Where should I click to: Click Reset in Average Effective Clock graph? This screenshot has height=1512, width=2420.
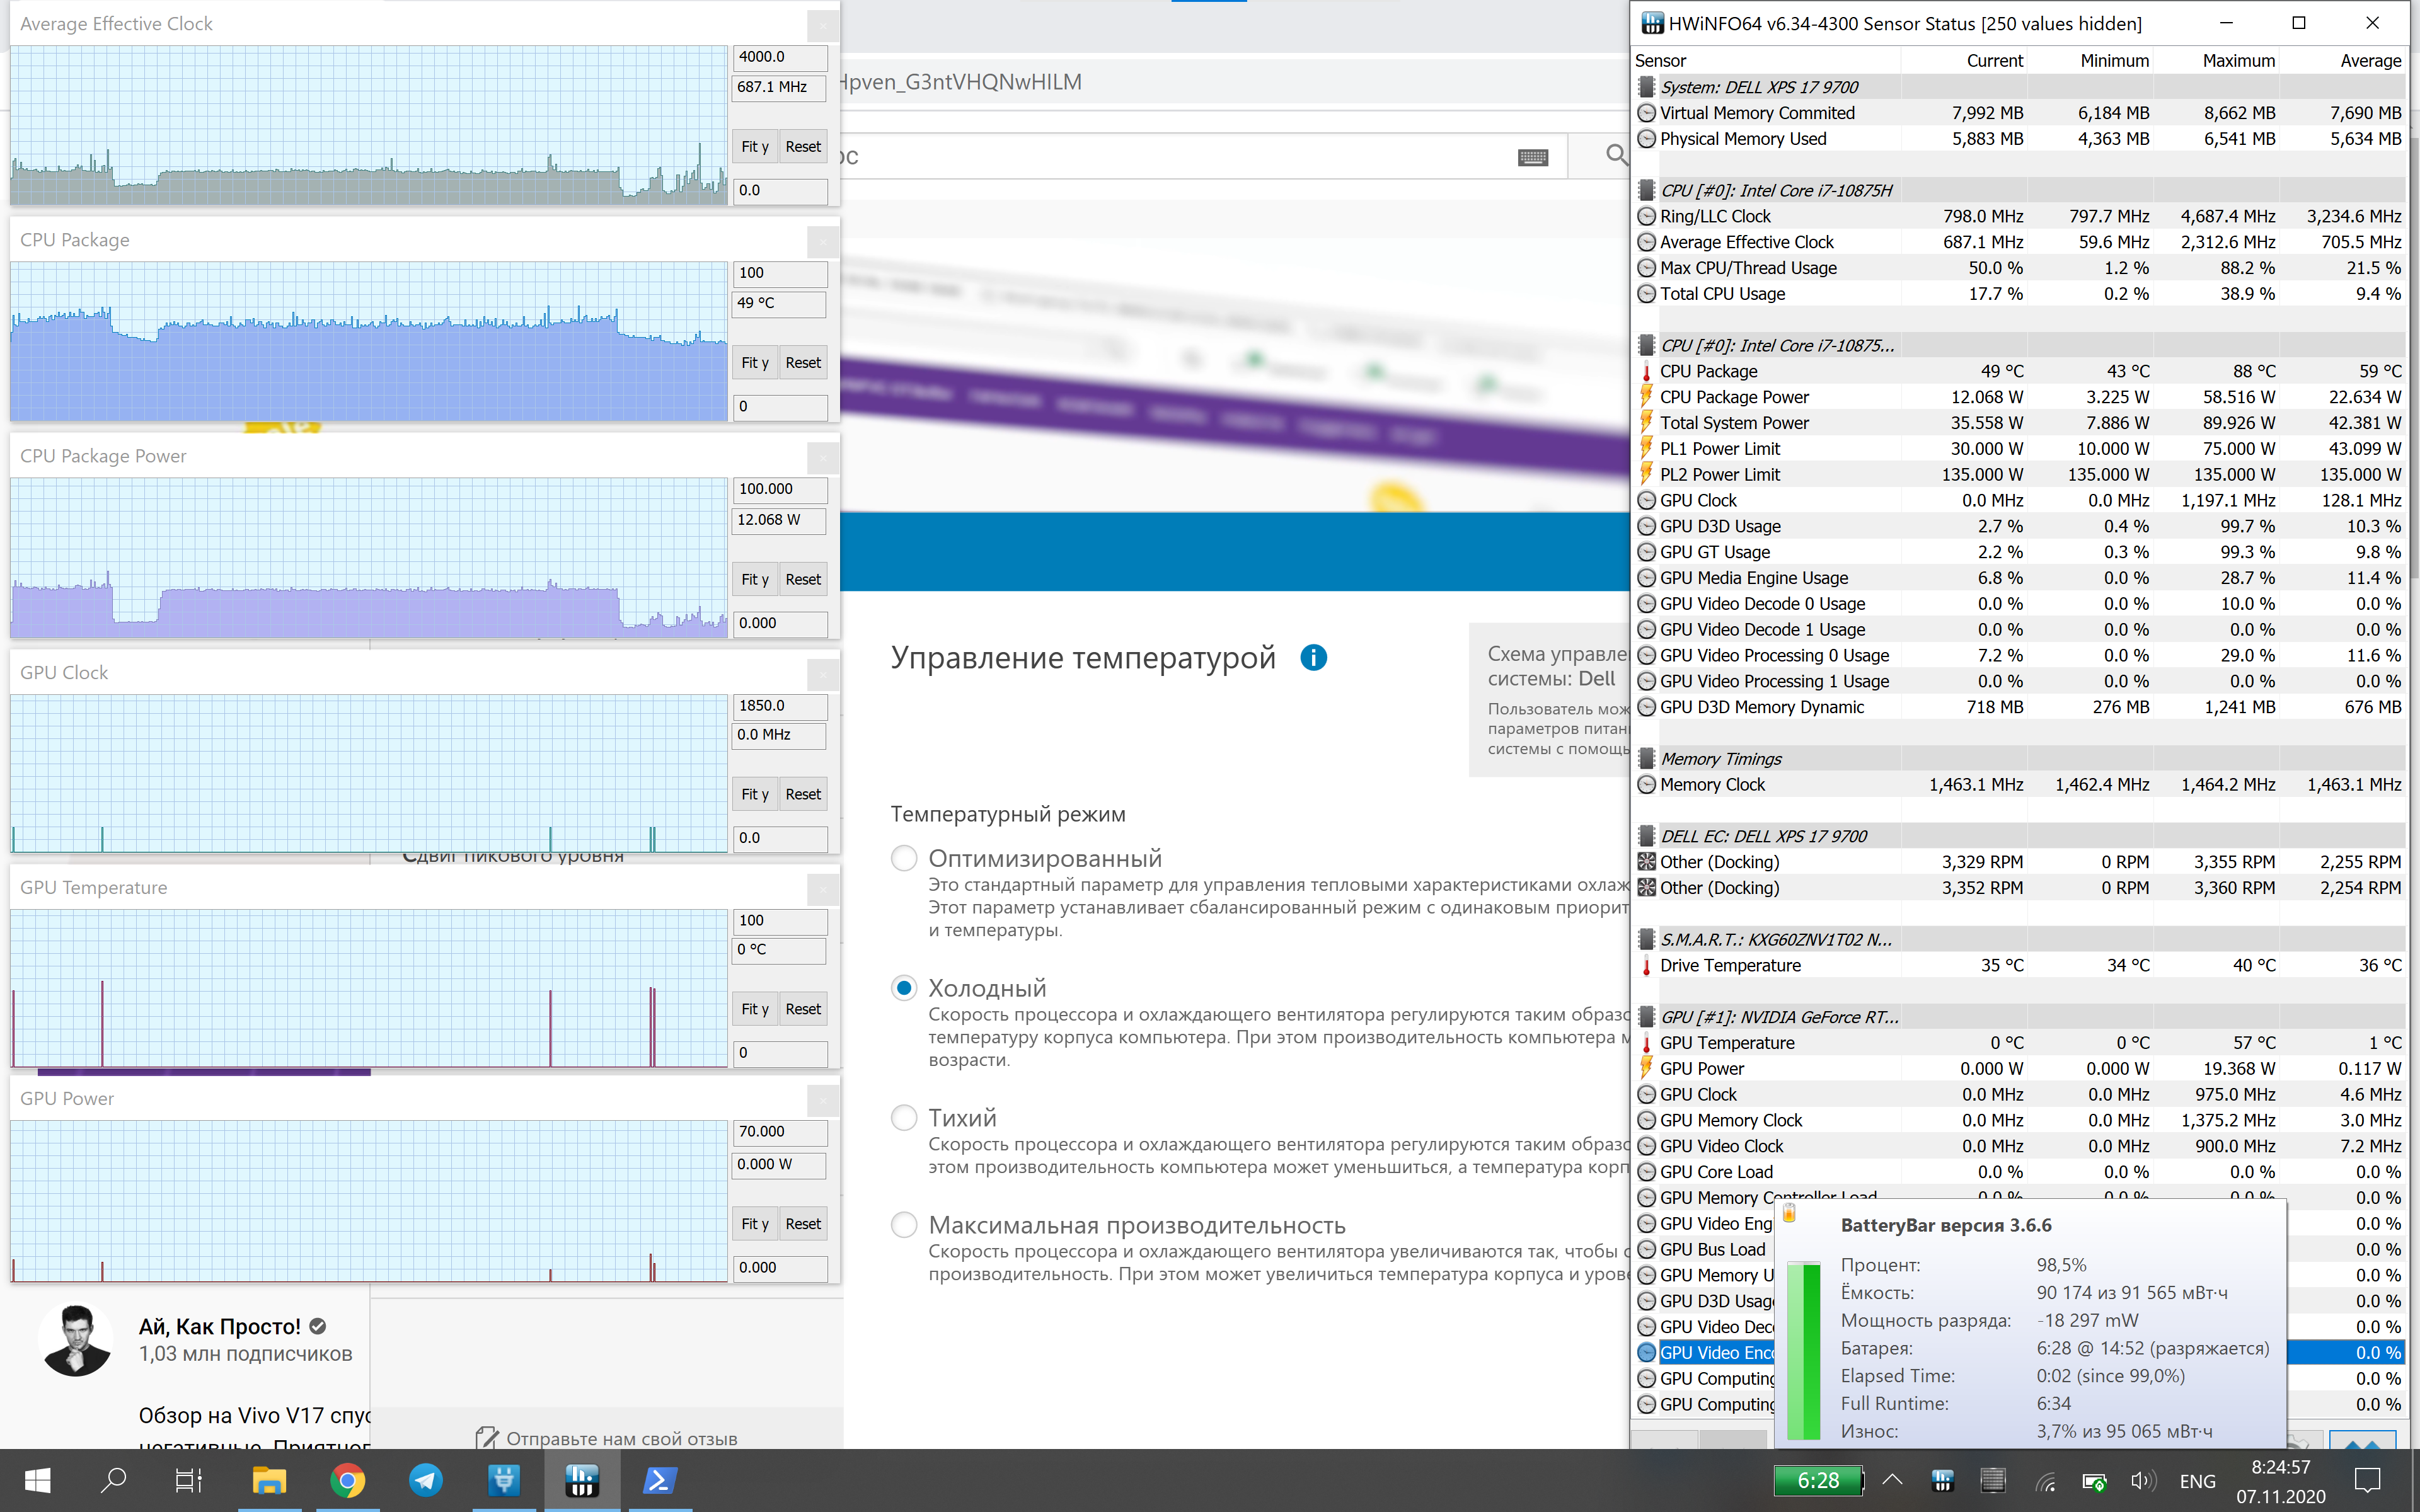[803, 146]
